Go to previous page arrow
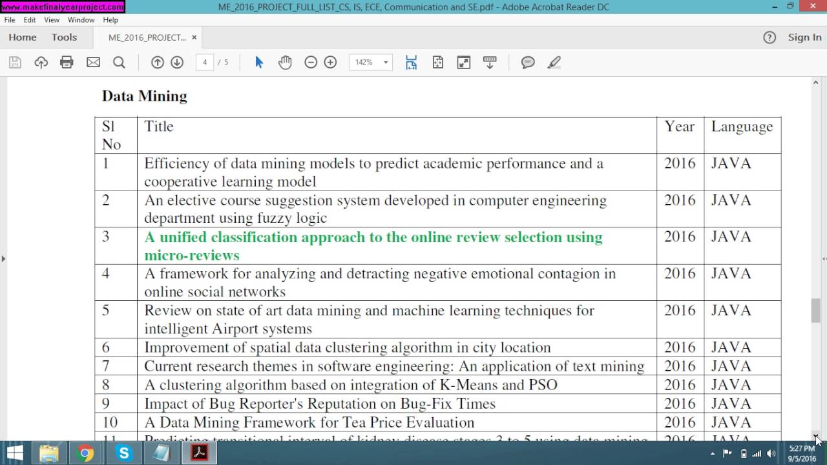The height and width of the screenshot is (465, 827). tap(157, 63)
